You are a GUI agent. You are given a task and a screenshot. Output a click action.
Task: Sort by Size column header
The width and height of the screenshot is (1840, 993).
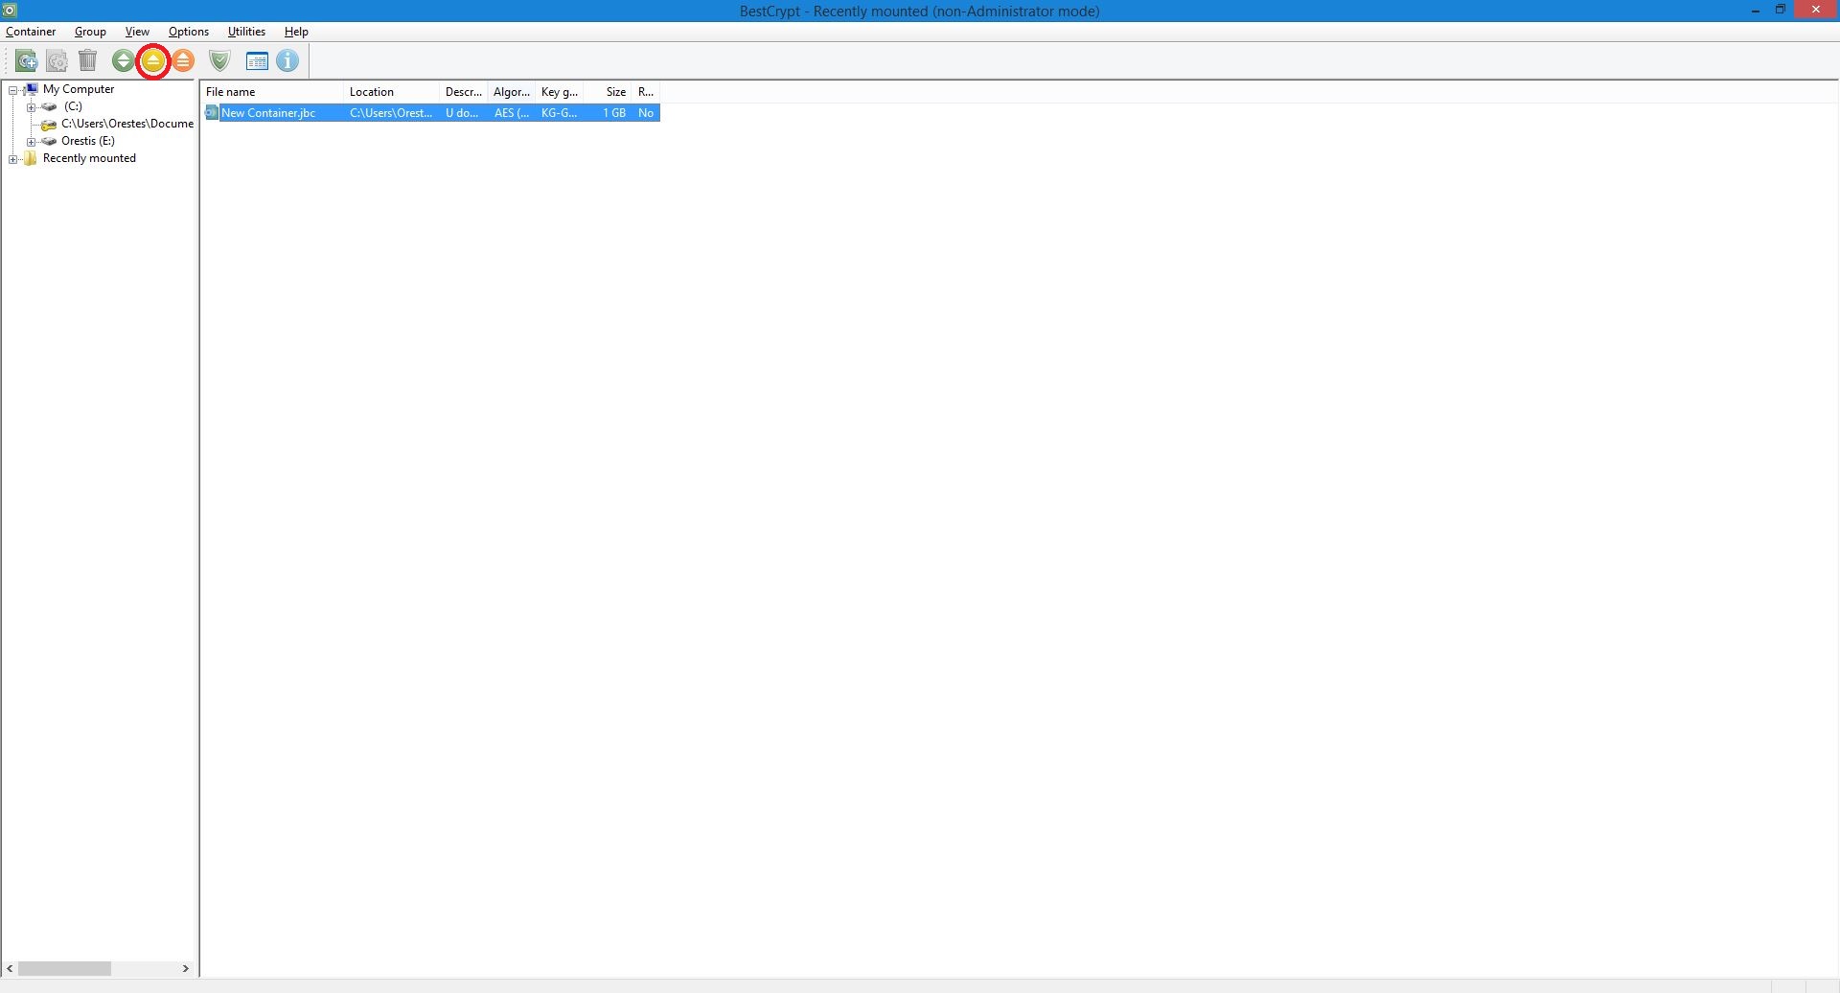(x=608, y=92)
